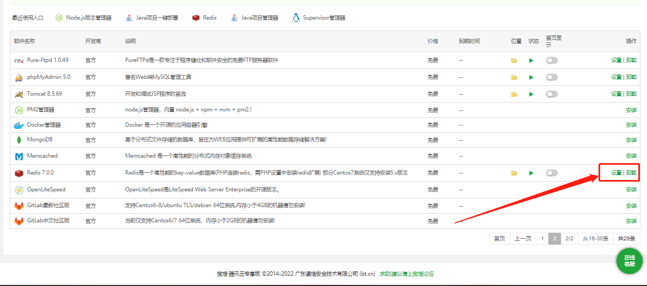Install OpenLiteSpeed

(x=631, y=190)
